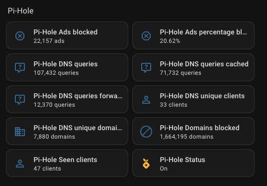This screenshot has height=186, width=267.
Task: Click the yellow Pi-Hole Status icon
Action: click(146, 164)
